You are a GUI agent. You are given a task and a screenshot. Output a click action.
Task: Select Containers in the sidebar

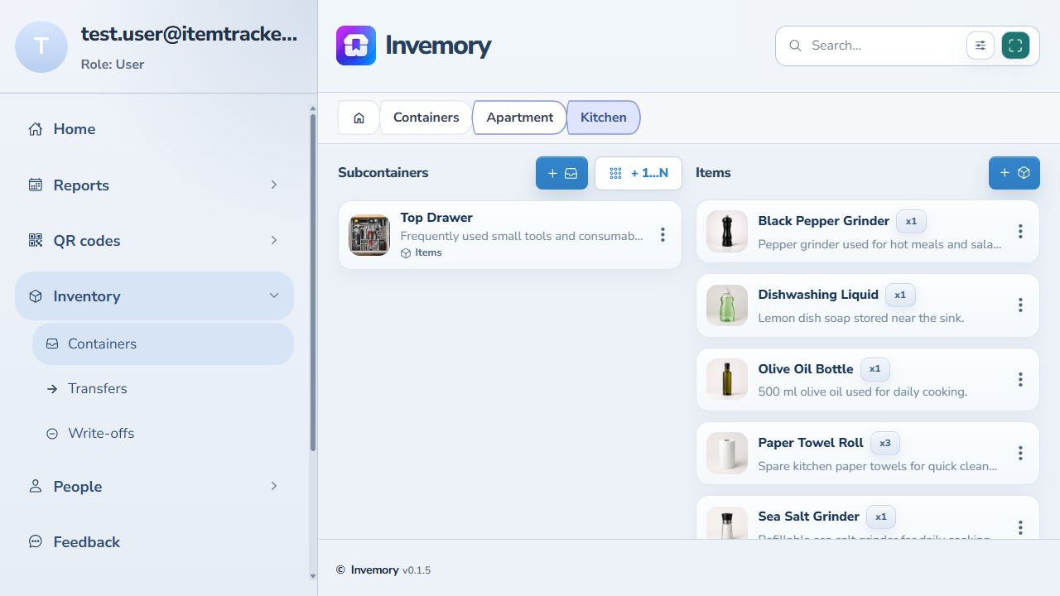[x=163, y=344]
